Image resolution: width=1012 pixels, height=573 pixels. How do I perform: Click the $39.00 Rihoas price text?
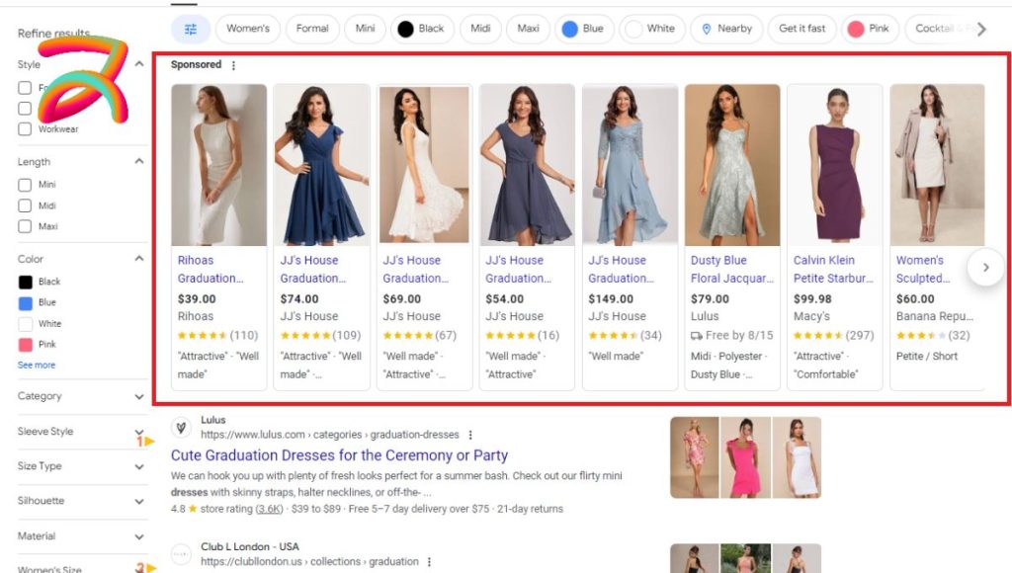[197, 299]
